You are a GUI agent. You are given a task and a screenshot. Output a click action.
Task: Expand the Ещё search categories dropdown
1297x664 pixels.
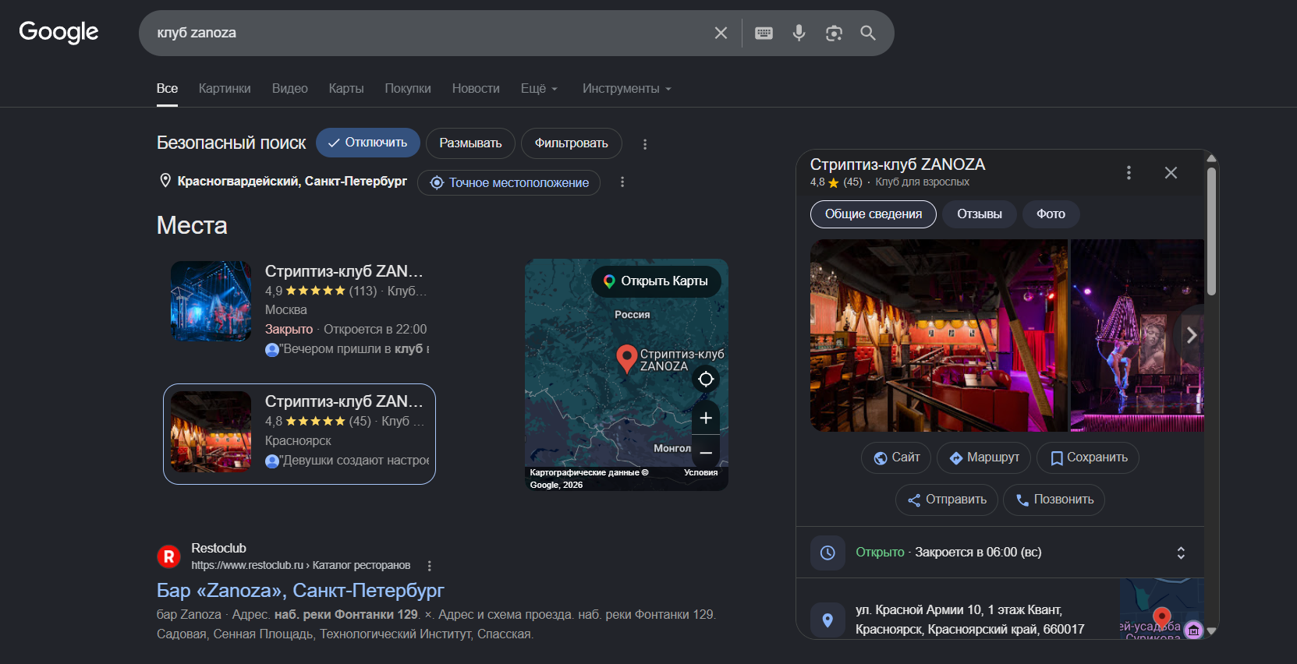(x=539, y=89)
